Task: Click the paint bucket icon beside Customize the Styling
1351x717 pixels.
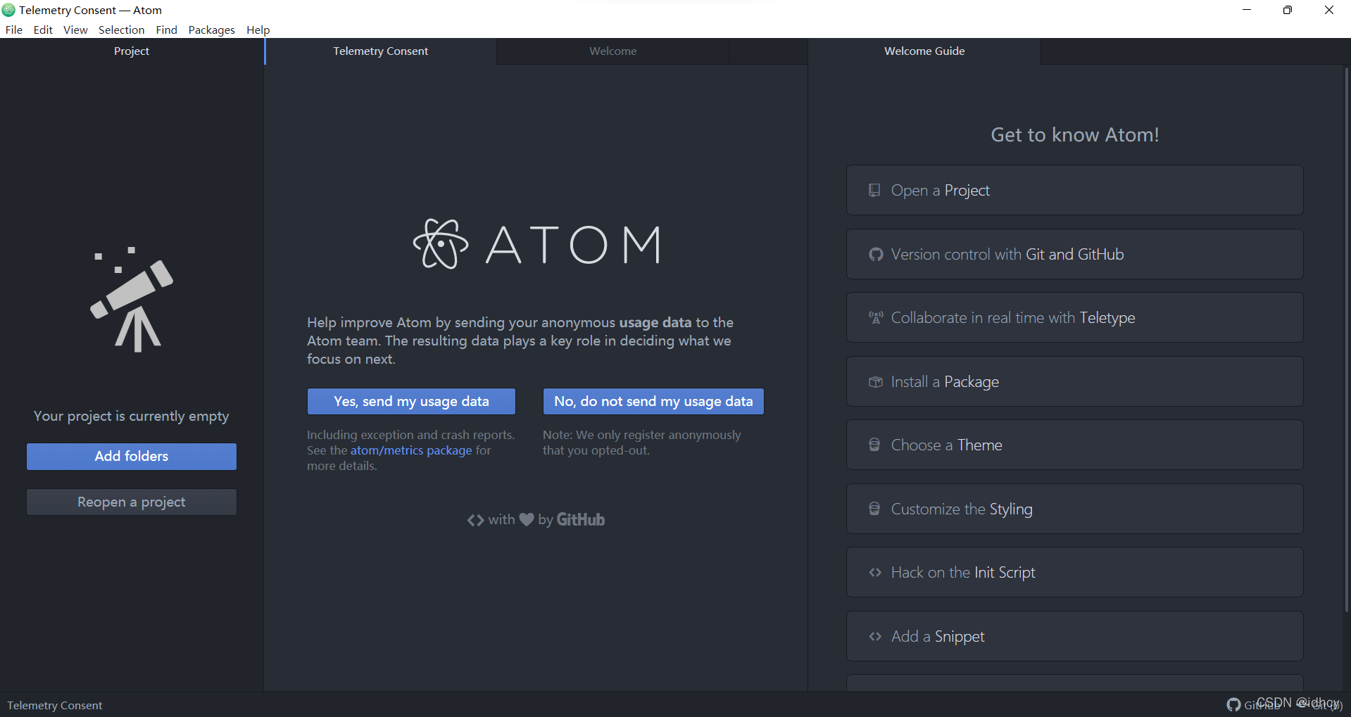Action: (874, 509)
